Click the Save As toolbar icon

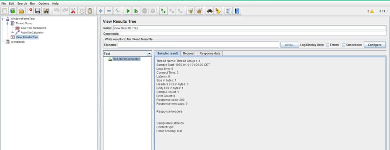pos(46,11)
